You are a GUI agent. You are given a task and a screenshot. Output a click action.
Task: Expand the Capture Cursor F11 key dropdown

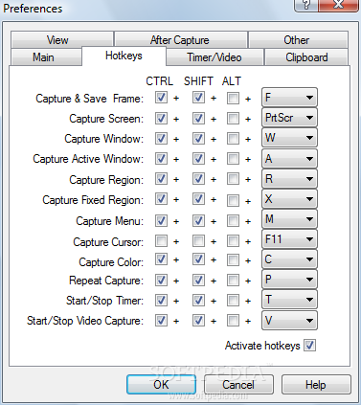pyautogui.click(x=289, y=239)
